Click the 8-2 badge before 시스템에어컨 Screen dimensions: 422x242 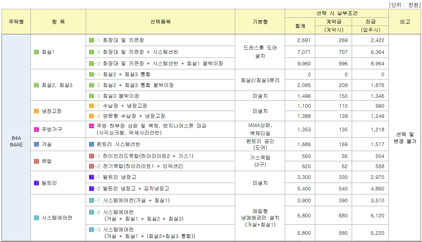[95, 212]
